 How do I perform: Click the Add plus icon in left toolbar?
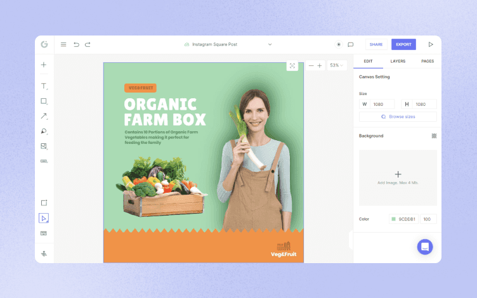44,65
